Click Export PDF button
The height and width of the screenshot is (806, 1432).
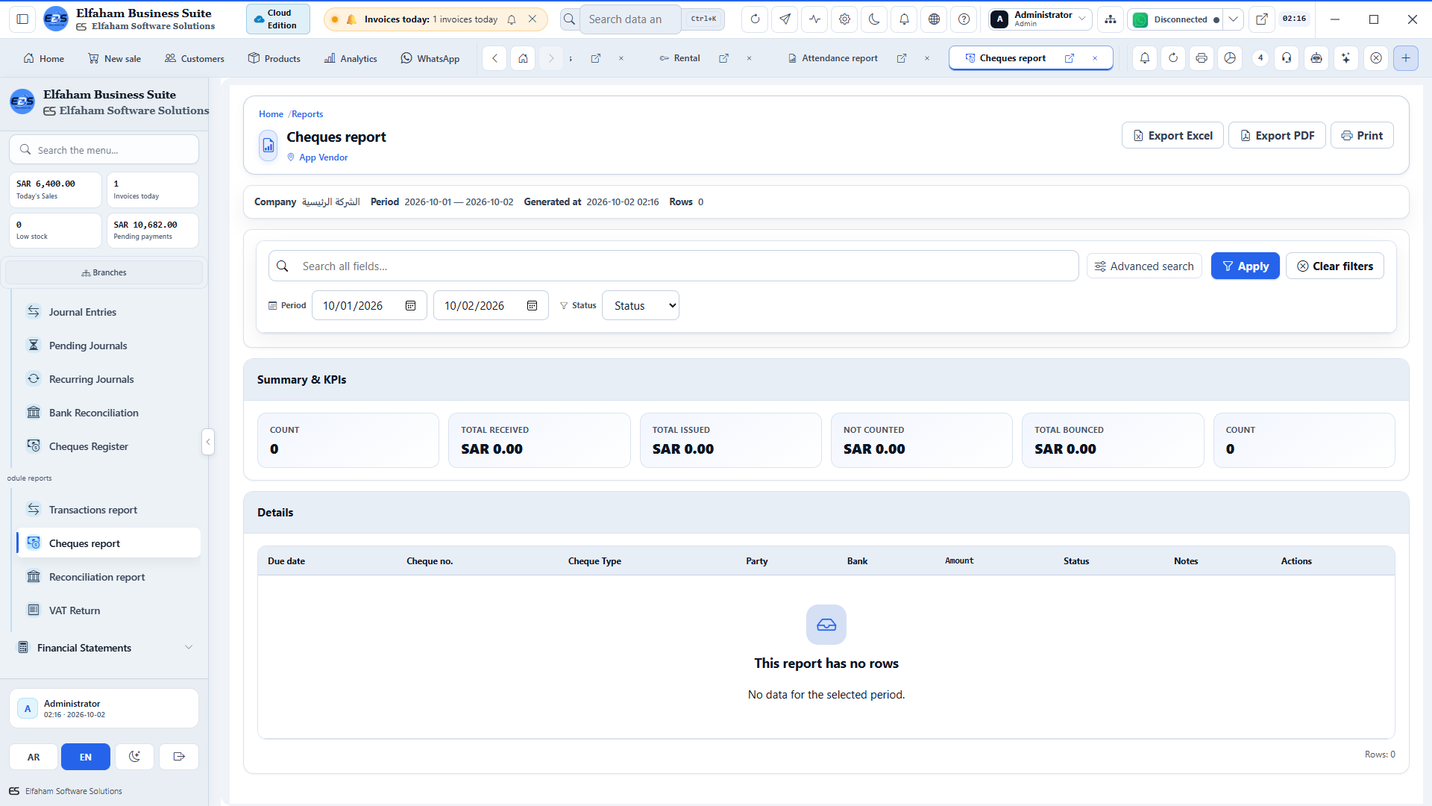point(1277,135)
